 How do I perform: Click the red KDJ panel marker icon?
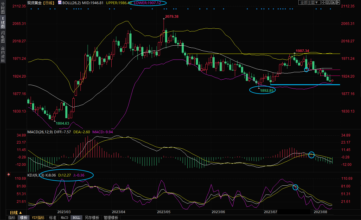coord(9,175)
